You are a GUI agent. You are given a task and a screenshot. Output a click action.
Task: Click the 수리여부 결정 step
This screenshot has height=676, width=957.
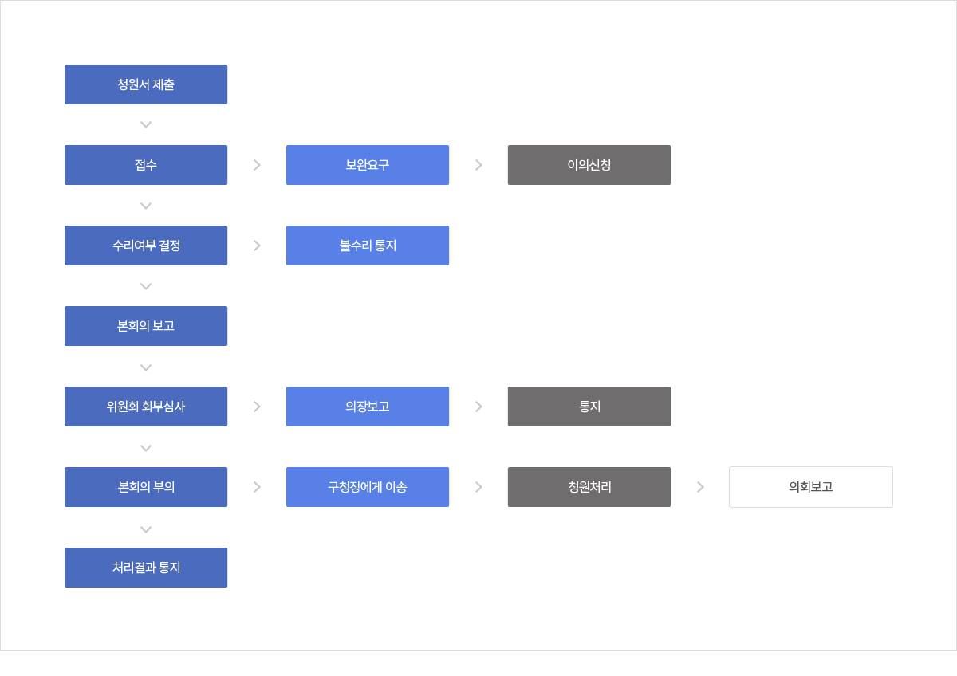pos(146,246)
